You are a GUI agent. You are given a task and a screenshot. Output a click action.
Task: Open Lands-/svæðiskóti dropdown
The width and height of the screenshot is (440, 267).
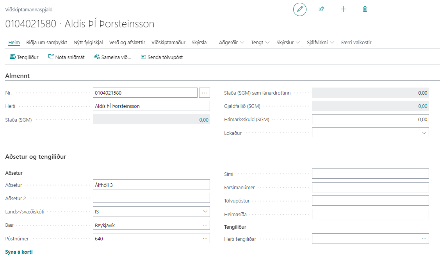[205, 211]
